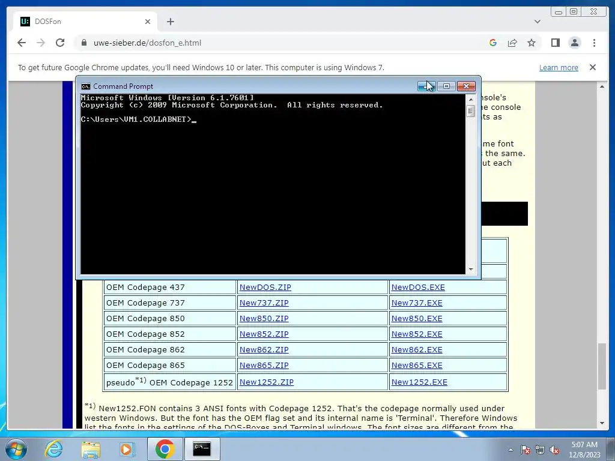This screenshot has width=615, height=461.
Task: Click the Command Prompt scrollbar up arrow
Action: [471, 99]
